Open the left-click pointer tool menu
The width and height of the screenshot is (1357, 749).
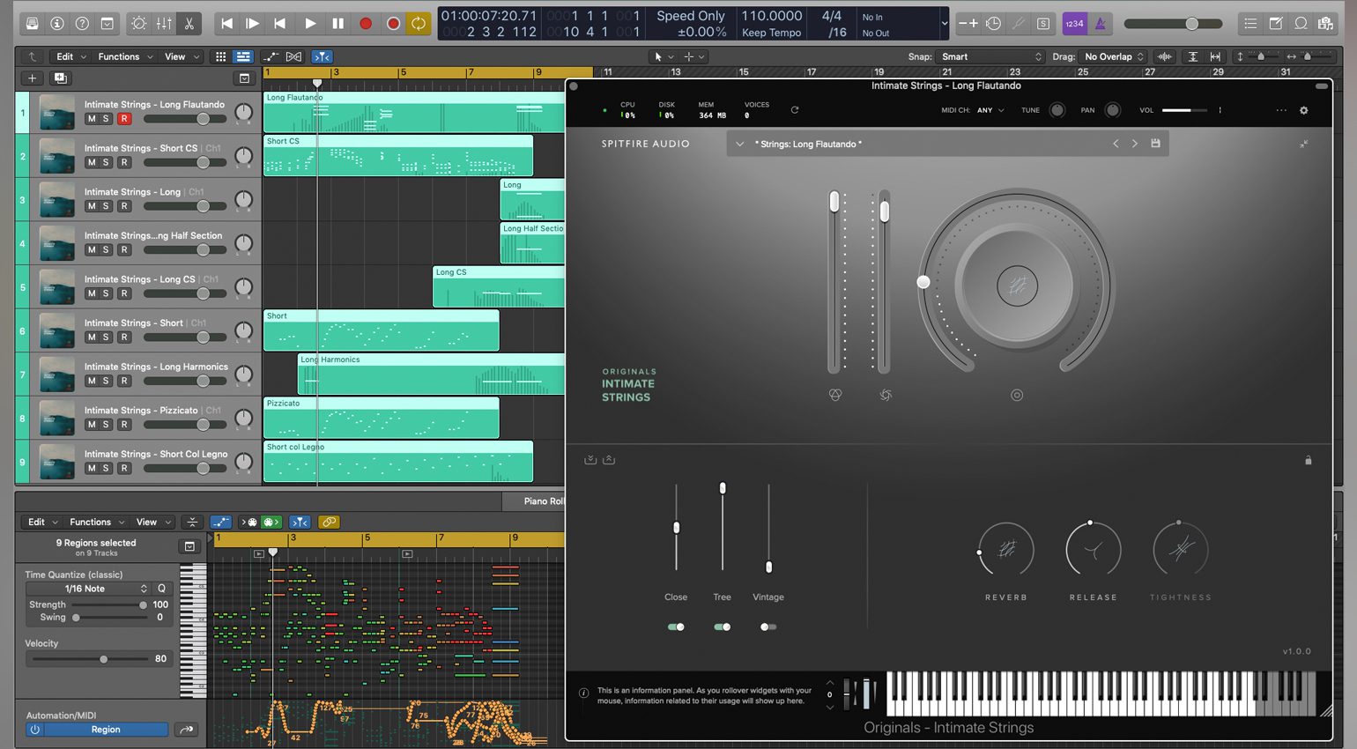(662, 56)
